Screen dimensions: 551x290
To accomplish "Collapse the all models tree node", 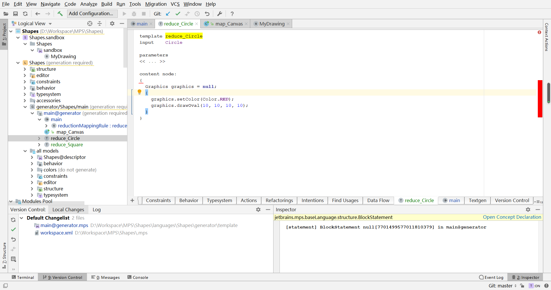I will (x=25, y=151).
